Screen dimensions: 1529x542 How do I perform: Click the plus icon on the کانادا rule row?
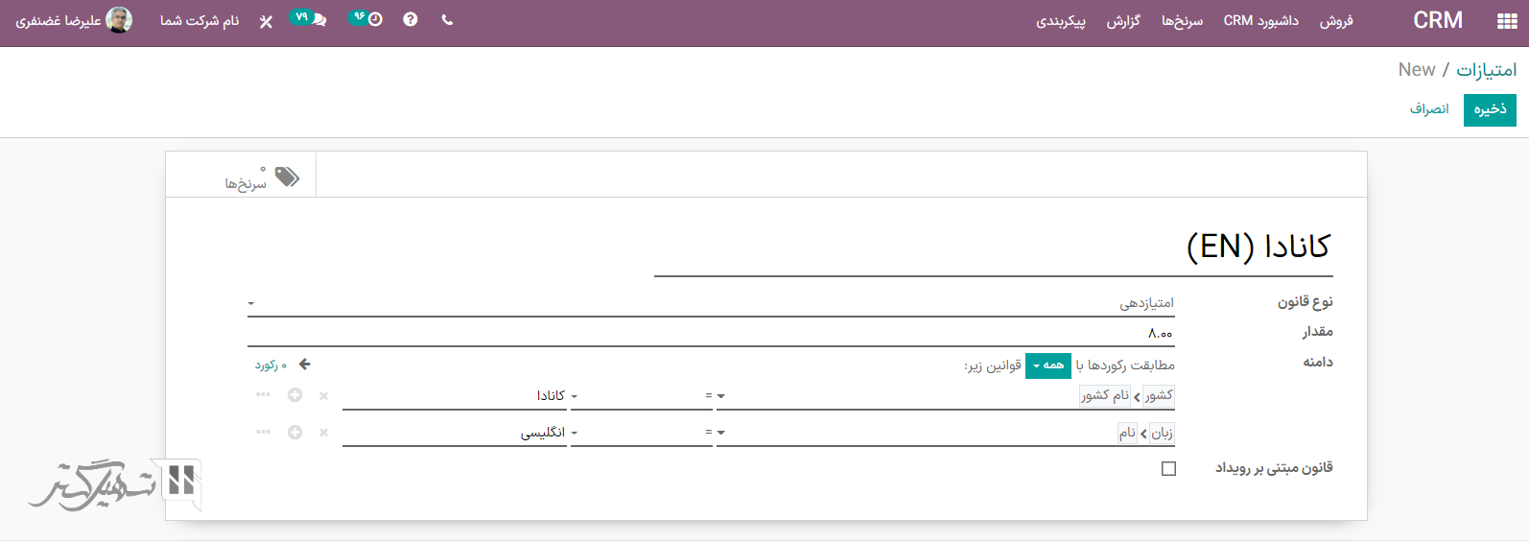tap(295, 395)
